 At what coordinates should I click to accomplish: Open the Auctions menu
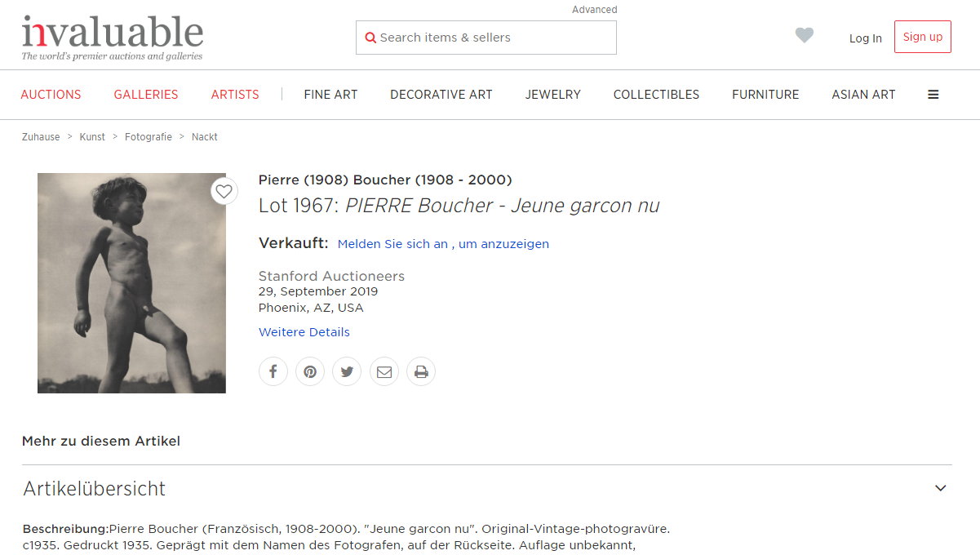(x=51, y=95)
